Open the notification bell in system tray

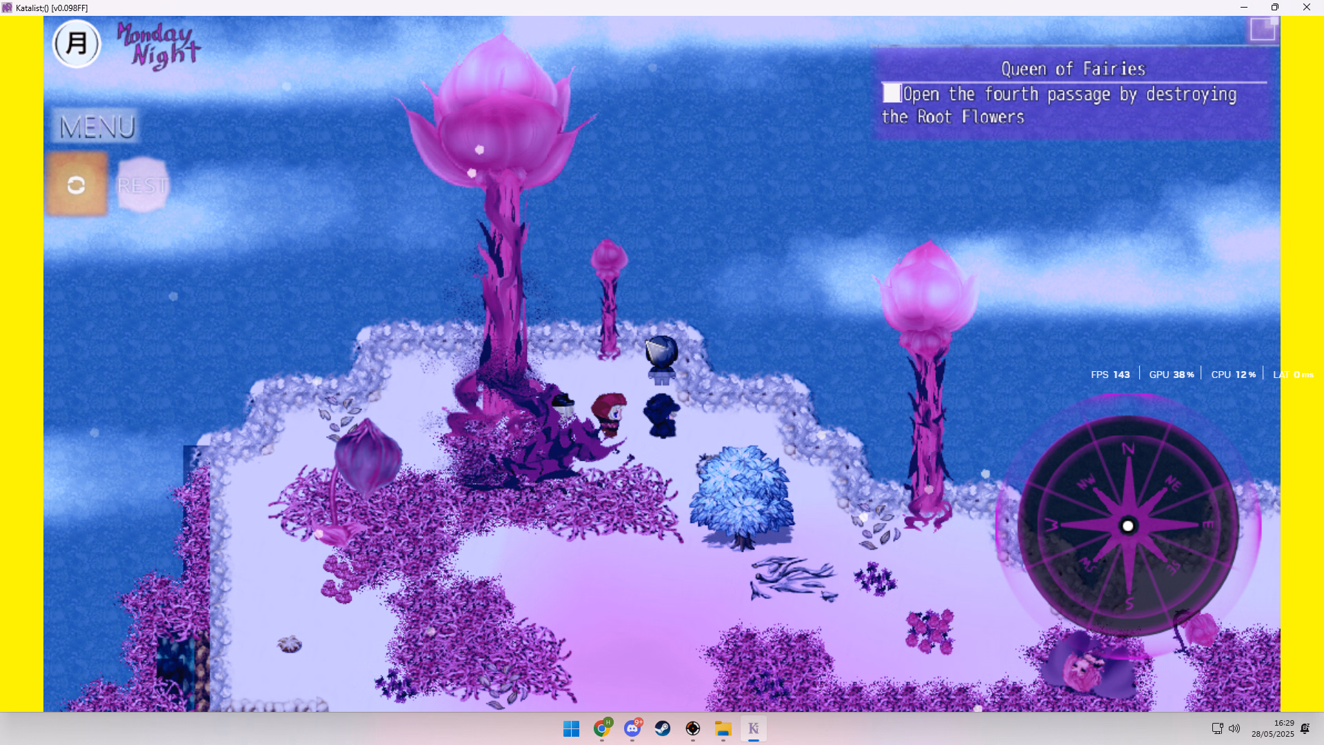click(x=1305, y=728)
